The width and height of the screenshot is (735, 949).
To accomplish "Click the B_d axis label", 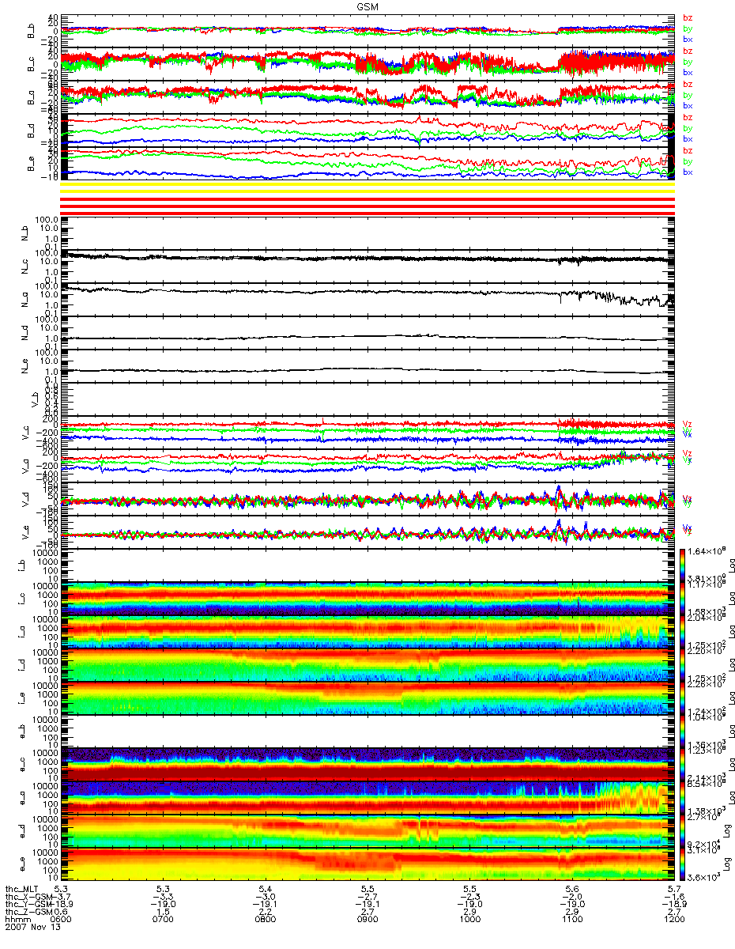I will coord(31,130).
